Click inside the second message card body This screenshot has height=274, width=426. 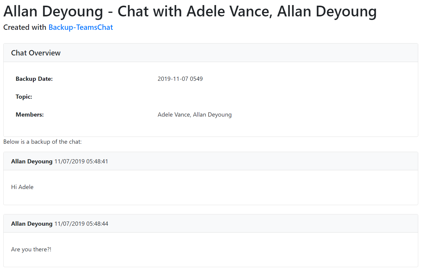[x=211, y=250]
